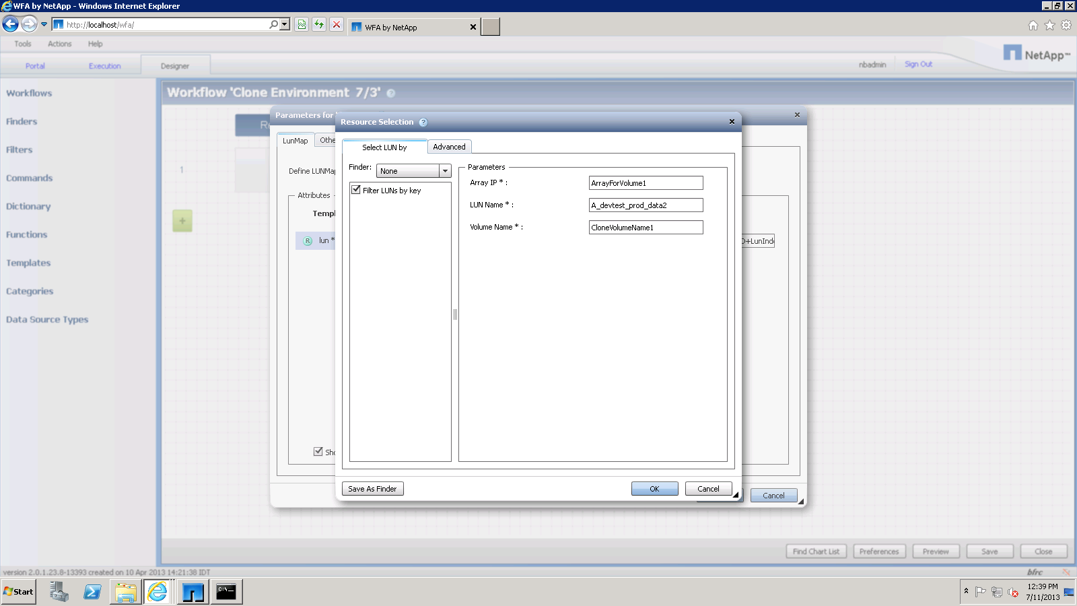This screenshot has width=1077, height=606.
Task: Refresh the page with the green arrows icon
Action: tap(319, 25)
